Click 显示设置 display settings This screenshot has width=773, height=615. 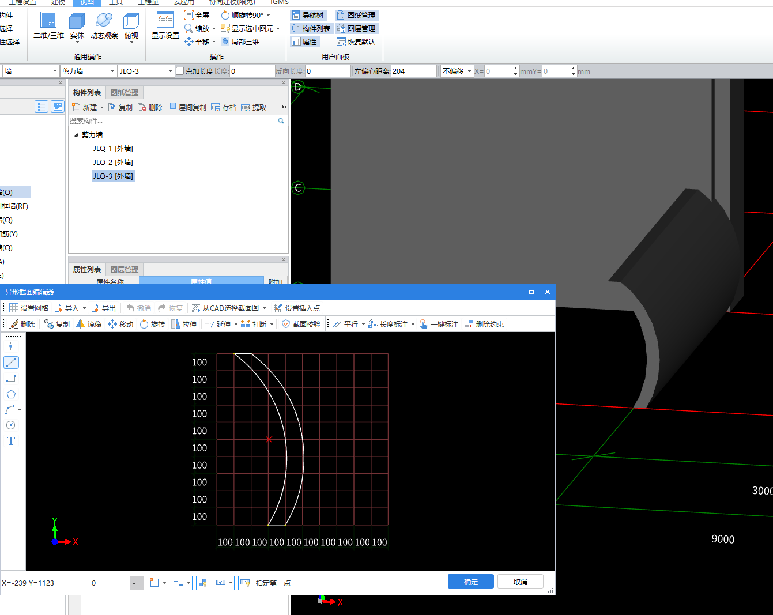[165, 26]
